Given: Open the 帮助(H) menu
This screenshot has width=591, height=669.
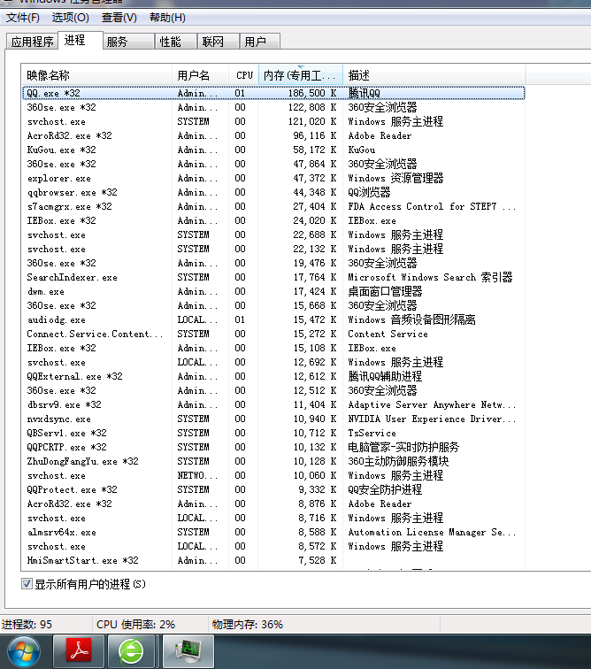Looking at the screenshot, I should pyautogui.click(x=167, y=18).
